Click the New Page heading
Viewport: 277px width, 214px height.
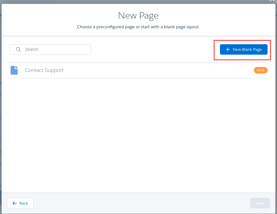tap(138, 16)
